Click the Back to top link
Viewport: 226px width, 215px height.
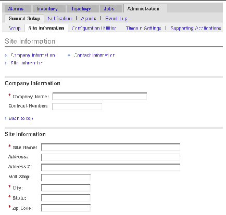pos(21,118)
